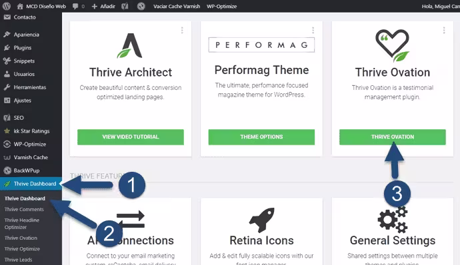Click the kk Star Ratings star icon
460x265 pixels.
coord(7,131)
